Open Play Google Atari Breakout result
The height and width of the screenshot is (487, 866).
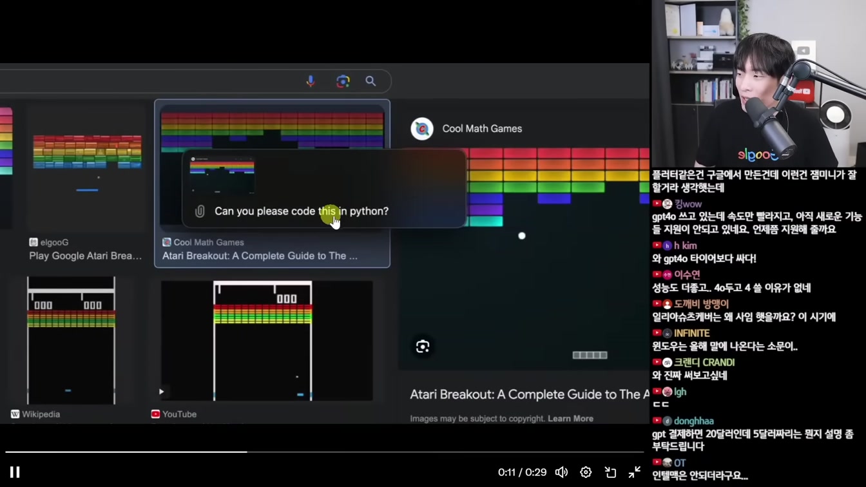tap(85, 256)
